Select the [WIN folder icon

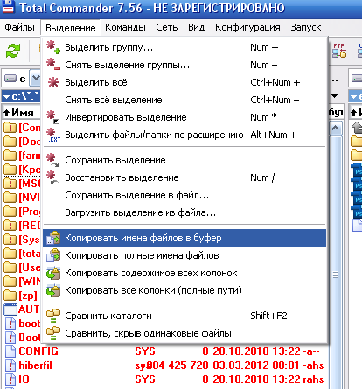[10, 281]
